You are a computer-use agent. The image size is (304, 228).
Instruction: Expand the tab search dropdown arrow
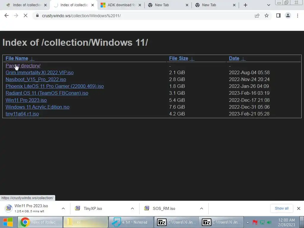(x=268, y=5)
